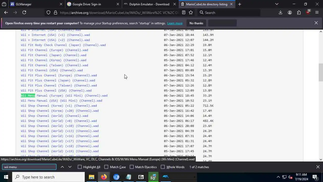Open Firefox account icon
Screen dimensions: 323x182
tap(290, 12)
